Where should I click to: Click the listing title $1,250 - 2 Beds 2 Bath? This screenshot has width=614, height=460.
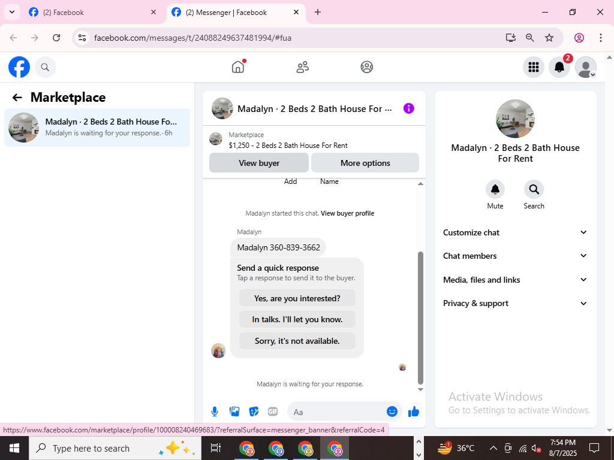[x=288, y=146]
